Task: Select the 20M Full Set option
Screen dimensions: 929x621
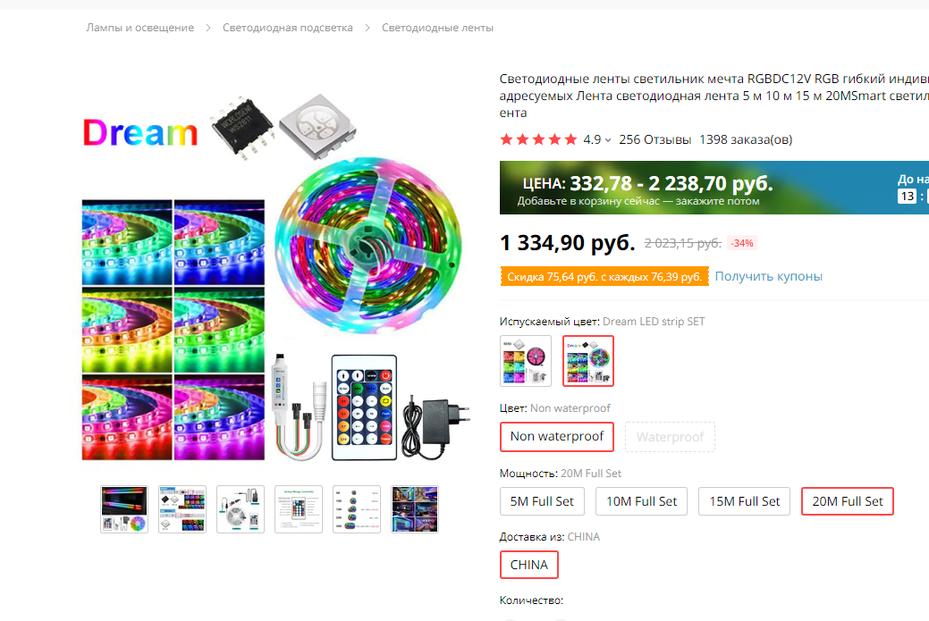Action: pos(847,501)
